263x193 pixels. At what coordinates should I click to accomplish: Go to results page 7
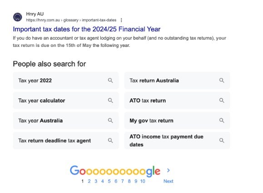click(123, 181)
